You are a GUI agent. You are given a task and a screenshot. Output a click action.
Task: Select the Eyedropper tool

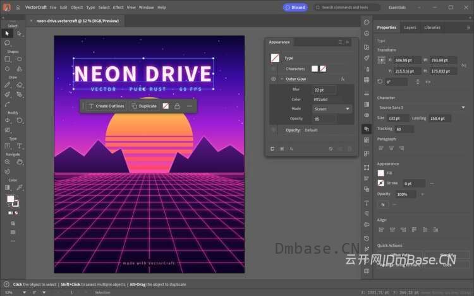point(20,187)
